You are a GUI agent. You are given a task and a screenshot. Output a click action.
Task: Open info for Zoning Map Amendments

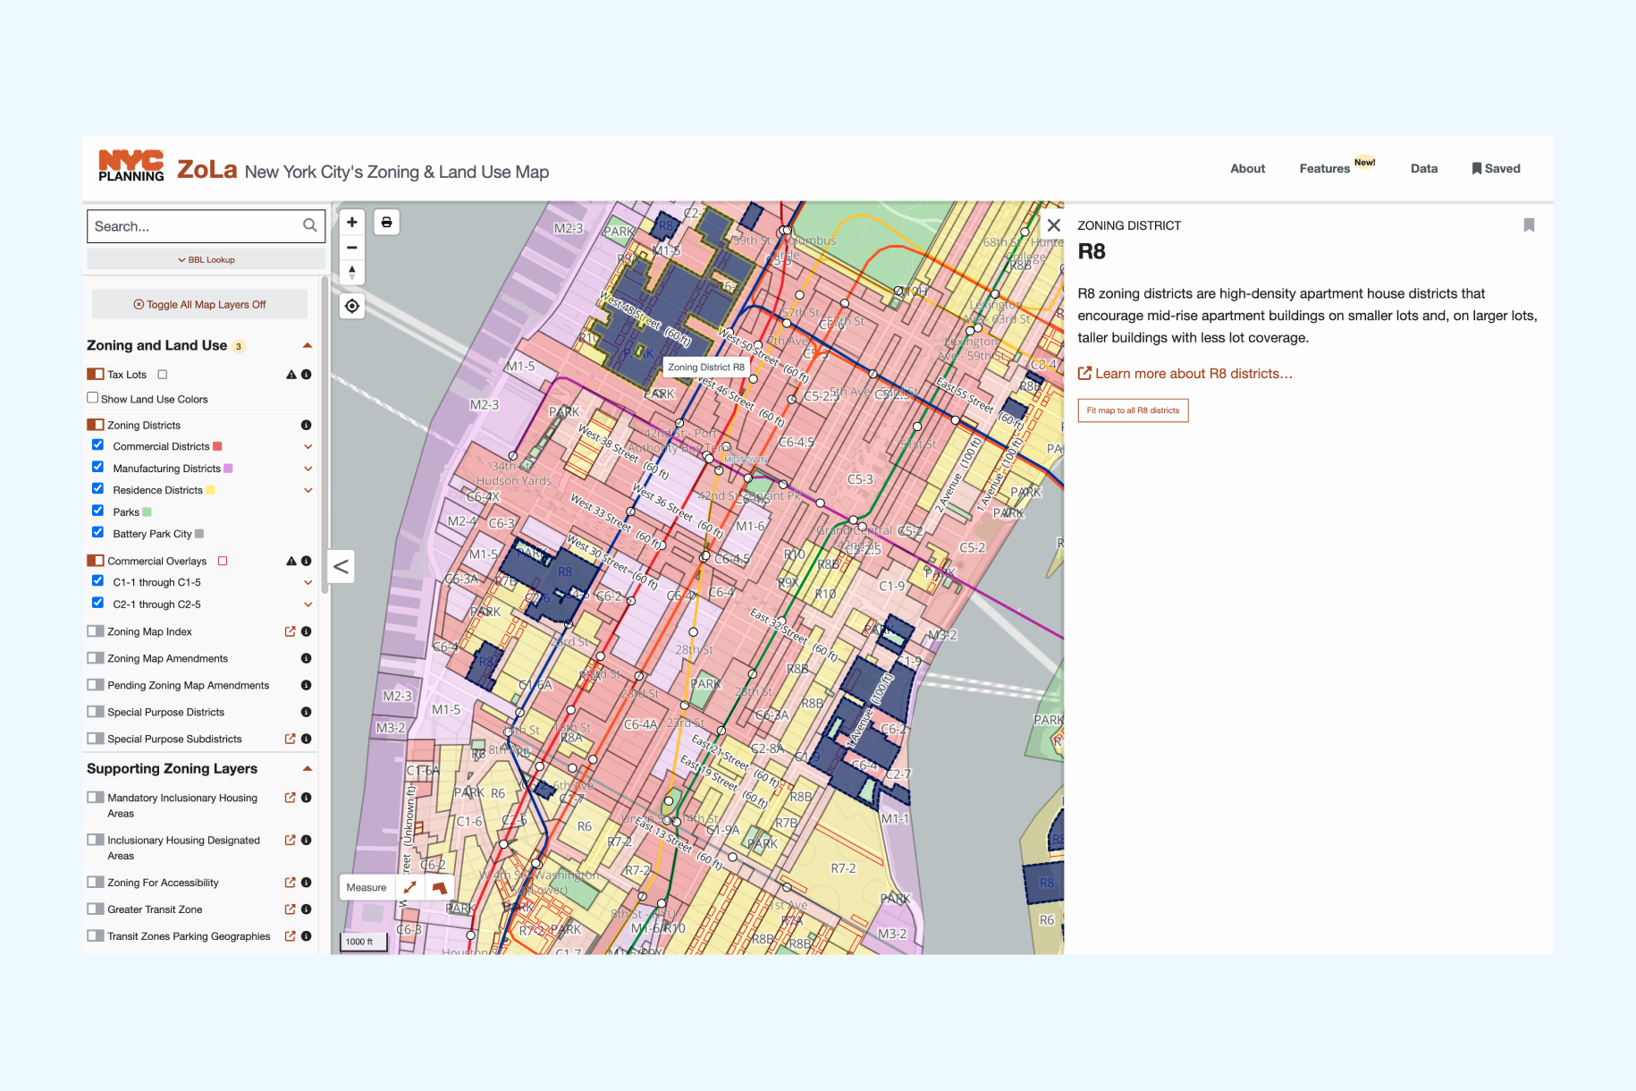tap(307, 658)
